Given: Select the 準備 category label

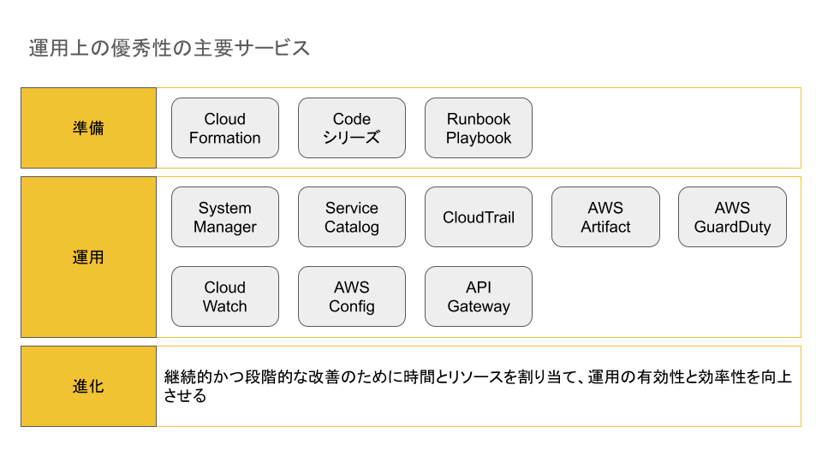Looking at the screenshot, I should coord(88,127).
